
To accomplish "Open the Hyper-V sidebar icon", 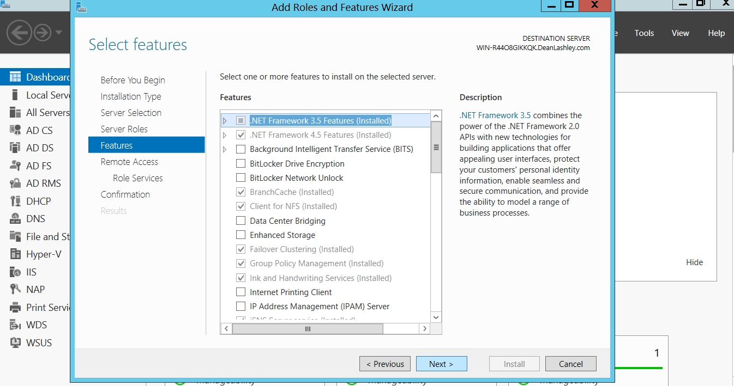I will click(x=15, y=254).
